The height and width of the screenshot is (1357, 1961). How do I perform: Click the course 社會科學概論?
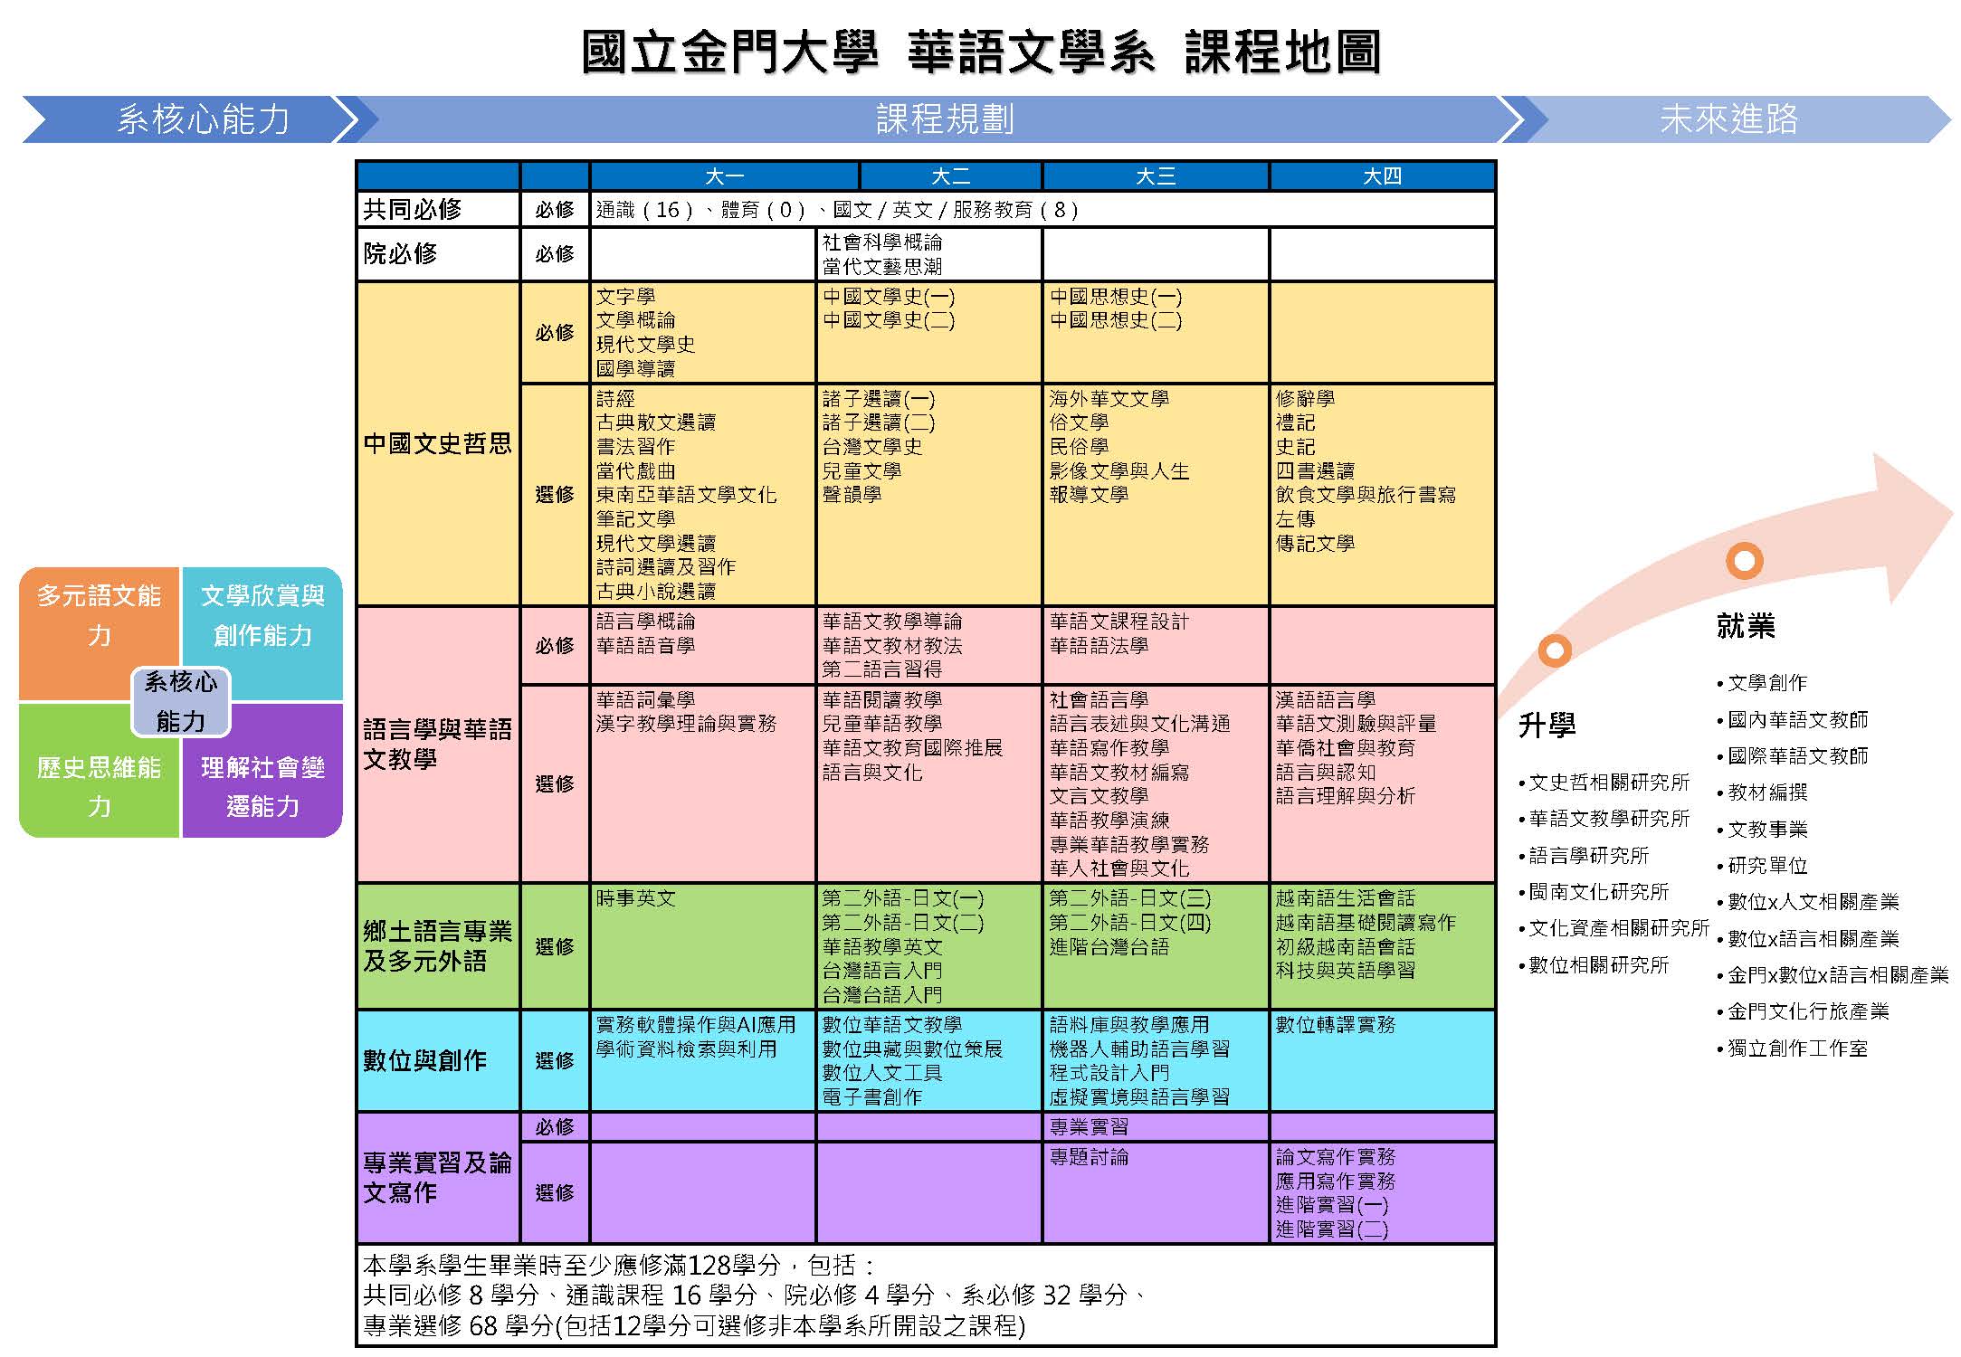pos(882,242)
